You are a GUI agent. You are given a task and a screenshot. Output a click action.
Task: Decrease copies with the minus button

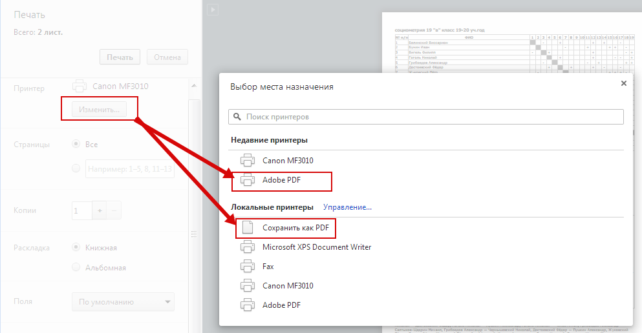click(114, 210)
